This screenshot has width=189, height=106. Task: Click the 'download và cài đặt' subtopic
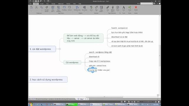click(x=119, y=37)
